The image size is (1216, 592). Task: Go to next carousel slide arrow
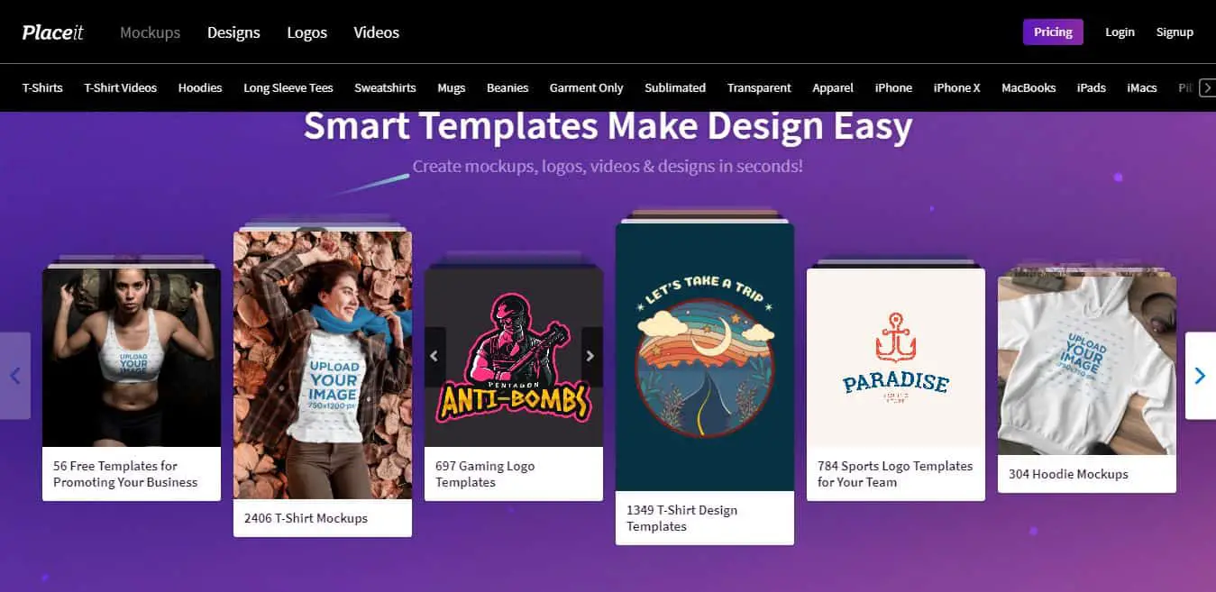tap(1200, 375)
